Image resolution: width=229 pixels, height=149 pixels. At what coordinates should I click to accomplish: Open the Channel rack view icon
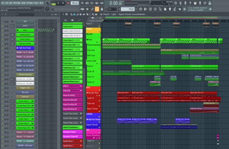pyautogui.click(x=150, y=9)
